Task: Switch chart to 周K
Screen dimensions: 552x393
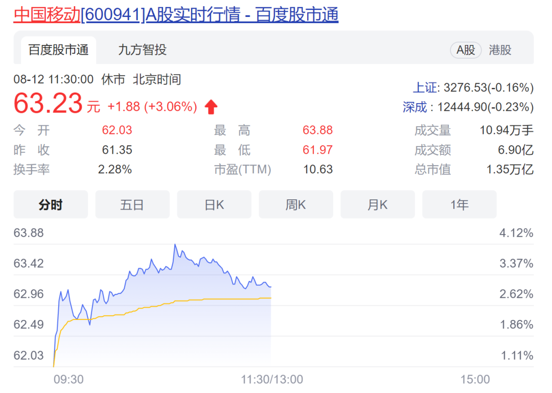Action: tap(296, 205)
